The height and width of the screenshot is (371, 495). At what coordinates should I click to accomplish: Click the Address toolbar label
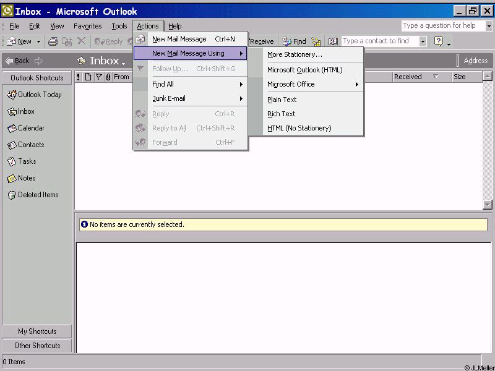pyautogui.click(x=475, y=61)
